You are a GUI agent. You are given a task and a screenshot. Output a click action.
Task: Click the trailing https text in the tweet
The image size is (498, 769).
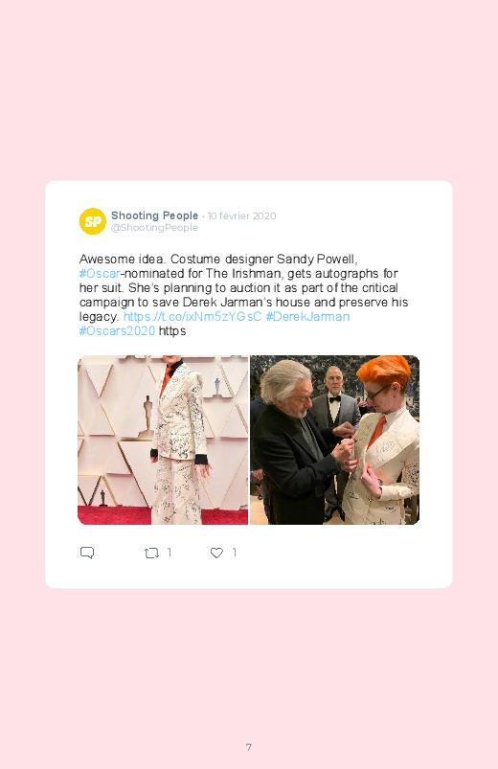point(172,331)
